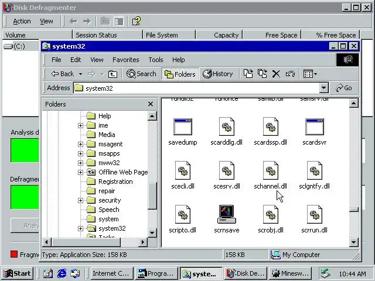
Task: Select the schannel.dll file icon
Action: pos(271,170)
